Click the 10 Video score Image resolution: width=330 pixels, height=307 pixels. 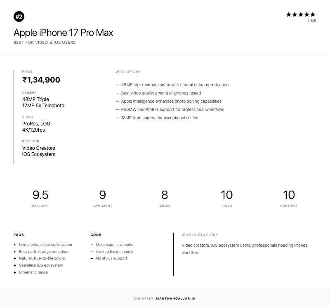(227, 195)
